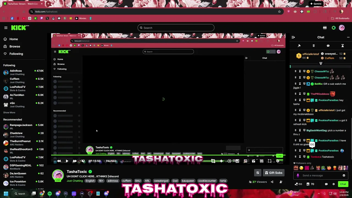
Task: Enter fullscreen mode in the player
Action: pyautogui.click(x=269, y=161)
